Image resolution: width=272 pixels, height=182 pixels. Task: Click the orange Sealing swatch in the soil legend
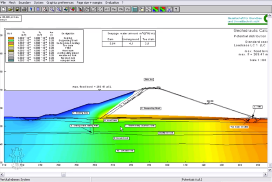point(11,38)
